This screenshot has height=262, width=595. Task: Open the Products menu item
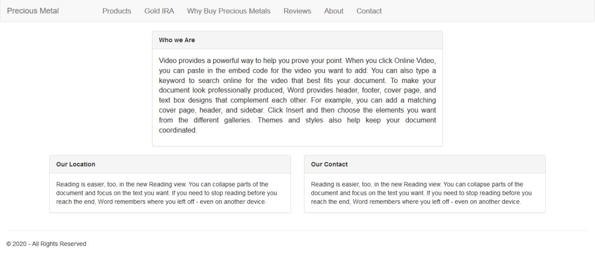coord(117,11)
